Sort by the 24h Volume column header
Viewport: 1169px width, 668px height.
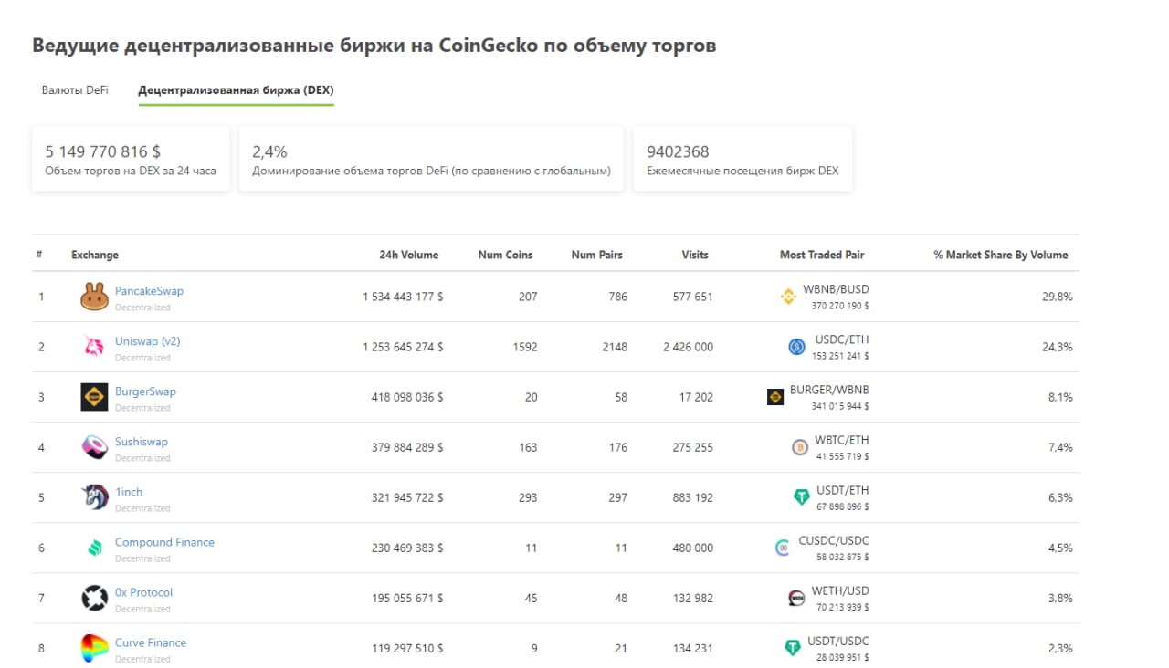(x=409, y=255)
